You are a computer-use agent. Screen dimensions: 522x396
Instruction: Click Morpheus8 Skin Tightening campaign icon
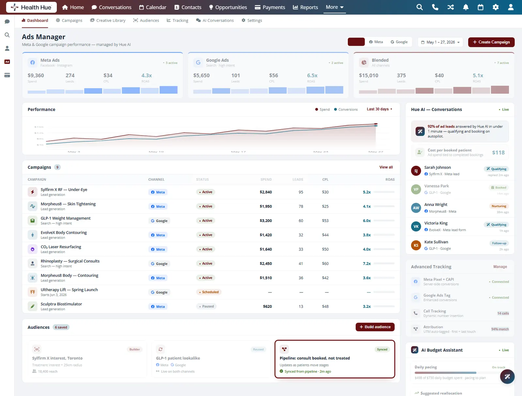33,206
